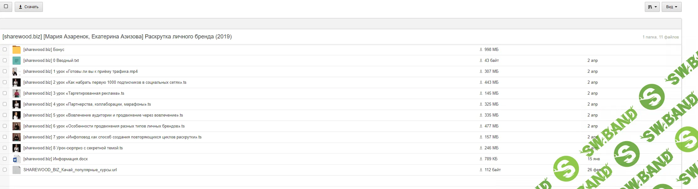Viewport: 698px width, 189px height.
Task: Click the Бонус folder icon
Action: coord(16,50)
